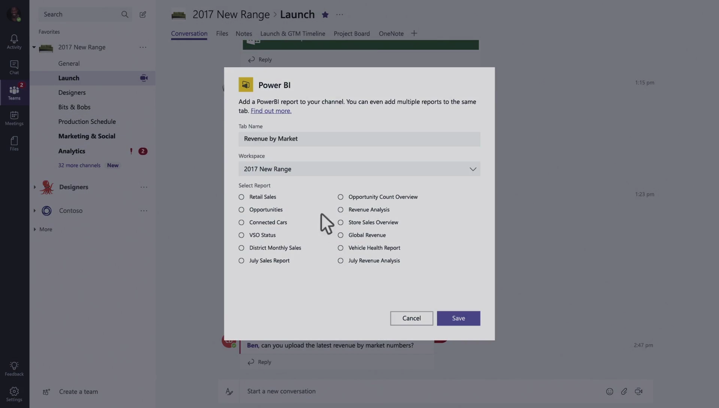The height and width of the screenshot is (408, 719).
Task: Open the OneNote tab
Action: point(391,33)
